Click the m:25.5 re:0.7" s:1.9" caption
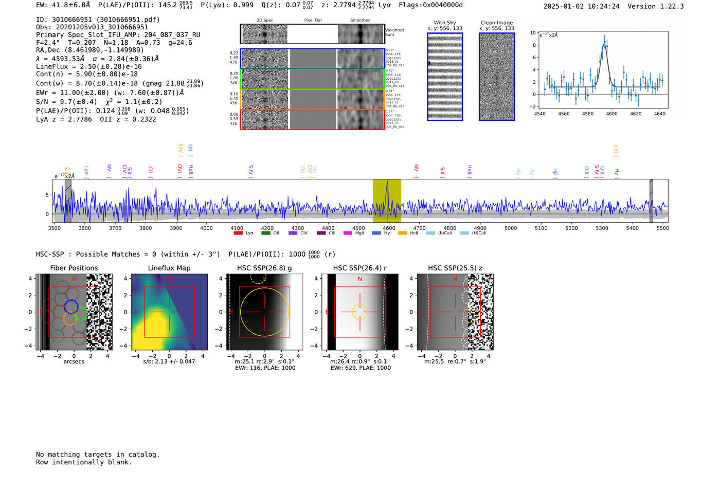The height and width of the screenshot is (490, 720). point(455,361)
